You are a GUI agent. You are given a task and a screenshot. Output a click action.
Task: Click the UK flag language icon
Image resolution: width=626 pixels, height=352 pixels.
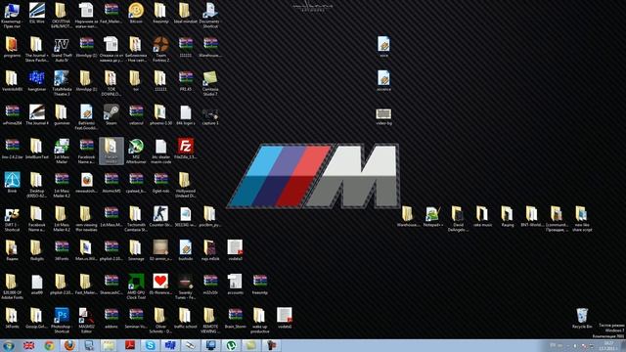tap(28, 345)
